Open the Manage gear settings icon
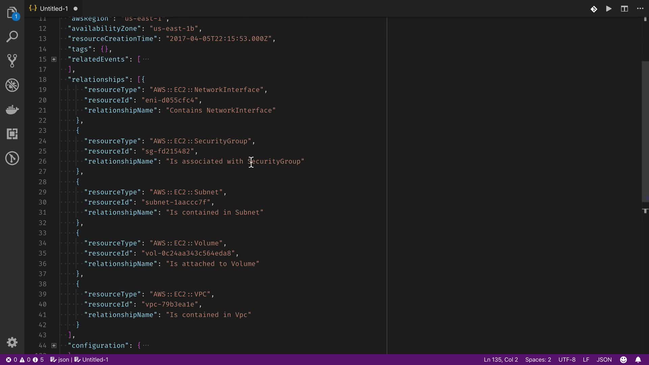The width and height of the screenshot is (649, 365). (x=12, y=342)
